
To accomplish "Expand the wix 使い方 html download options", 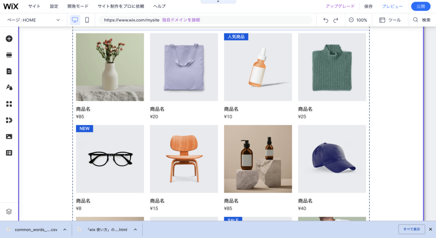I will (x=135, y=229).
